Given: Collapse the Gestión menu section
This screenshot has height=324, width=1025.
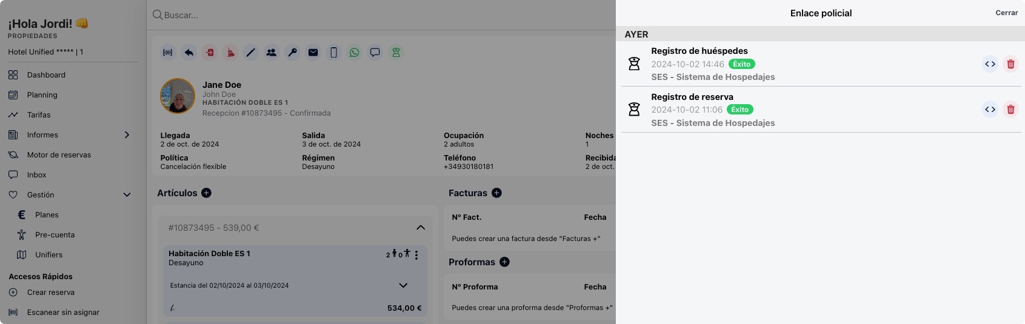Looking at the screenshot, I should 127,195.
